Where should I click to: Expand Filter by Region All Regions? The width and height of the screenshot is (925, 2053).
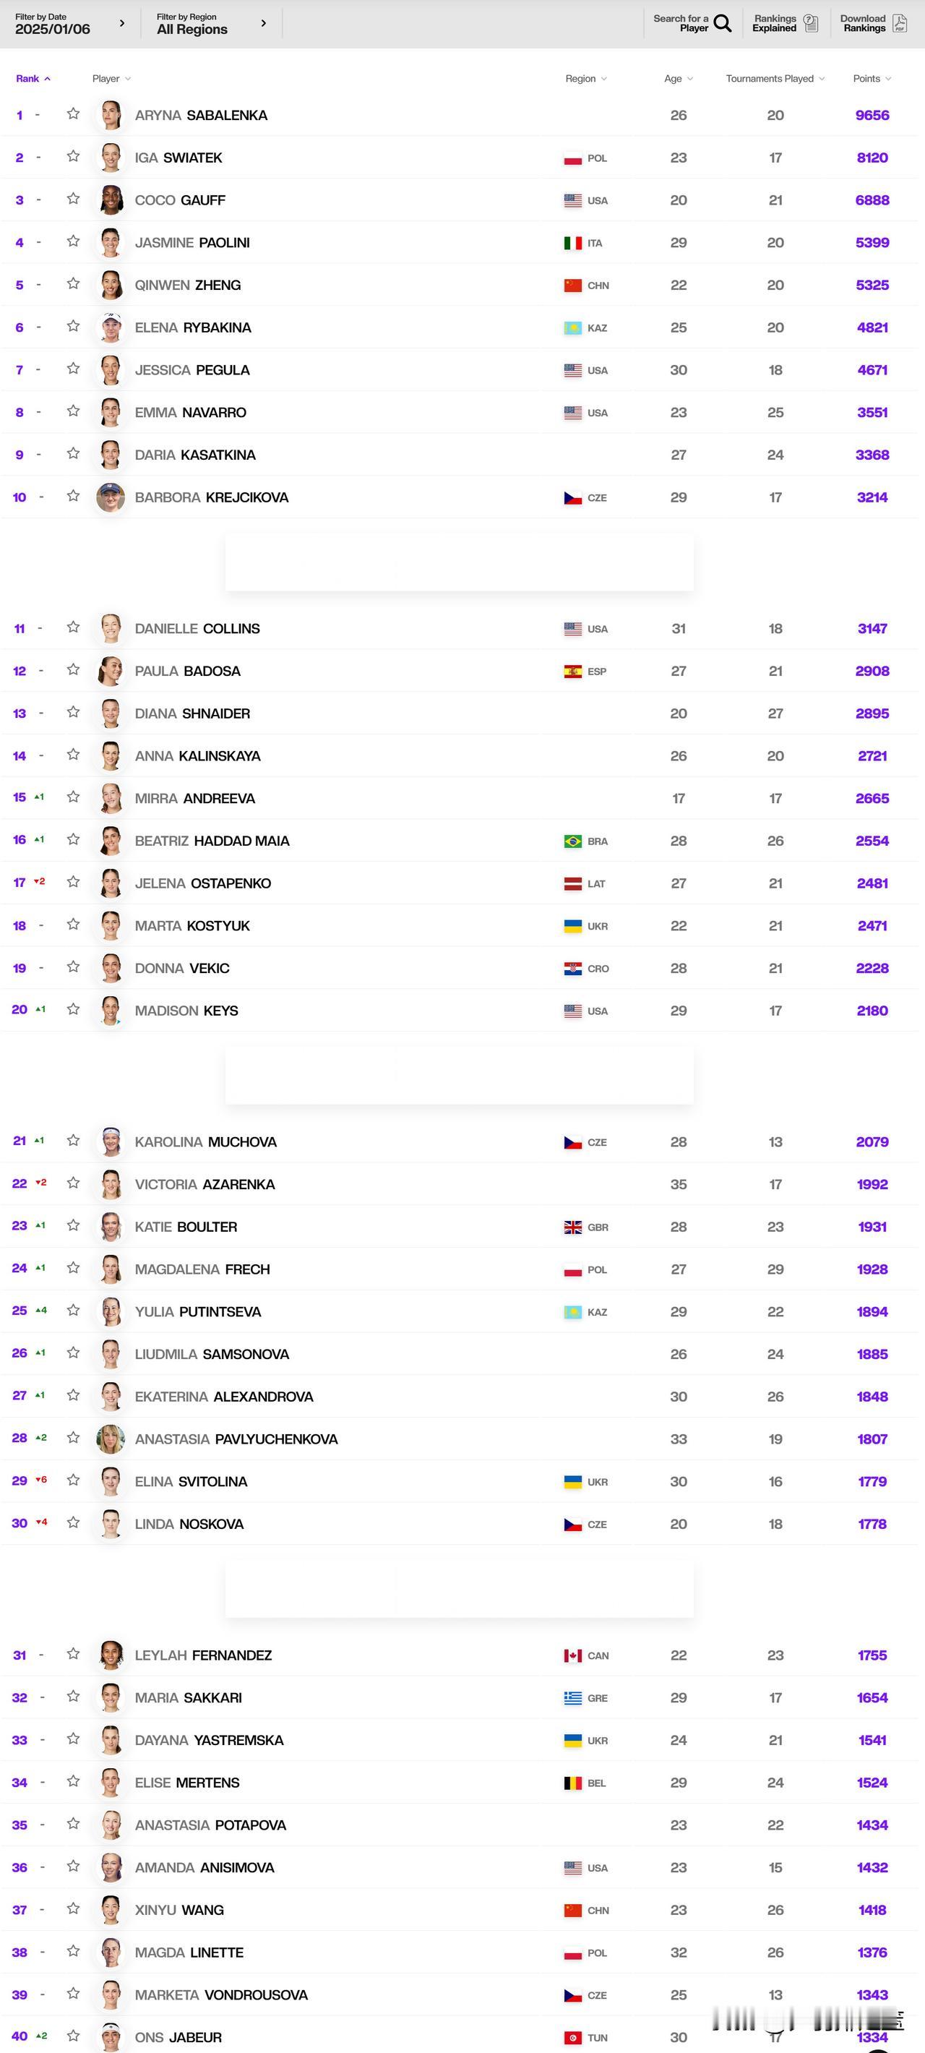point(211,24)
